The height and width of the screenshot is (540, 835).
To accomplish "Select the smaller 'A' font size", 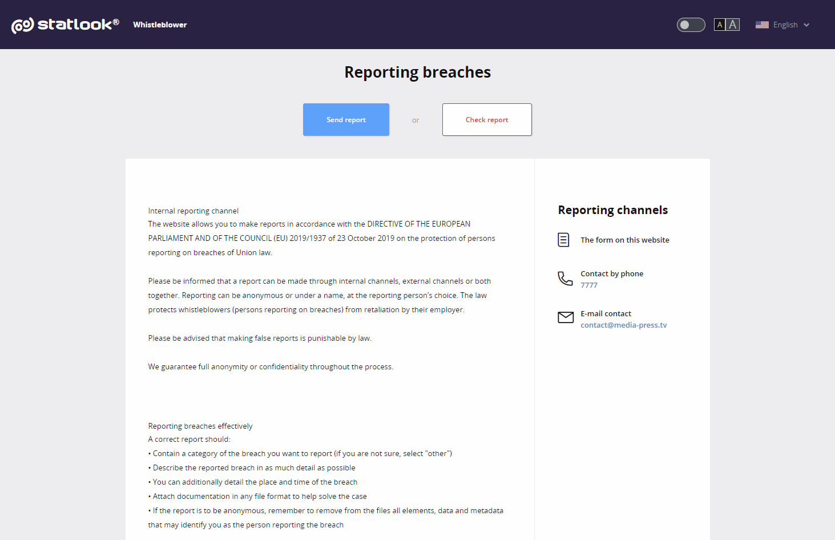I will pyautogui.click(x=720, y=25).
